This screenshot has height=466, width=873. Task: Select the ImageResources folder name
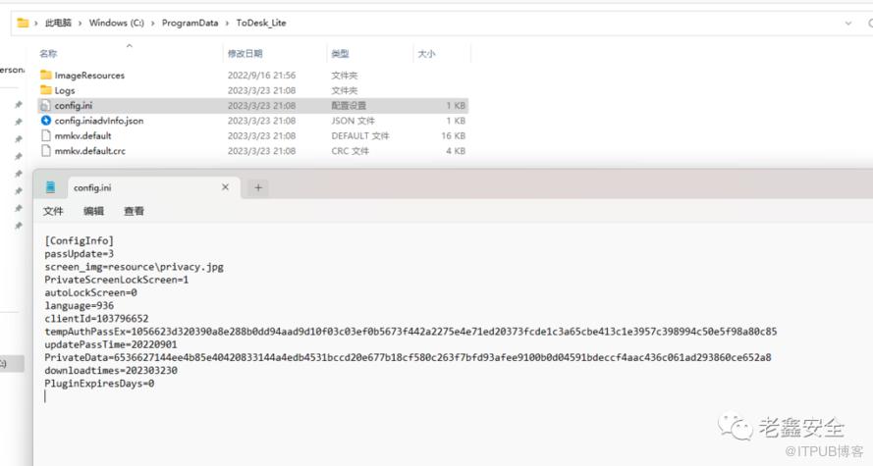[89, 76]
